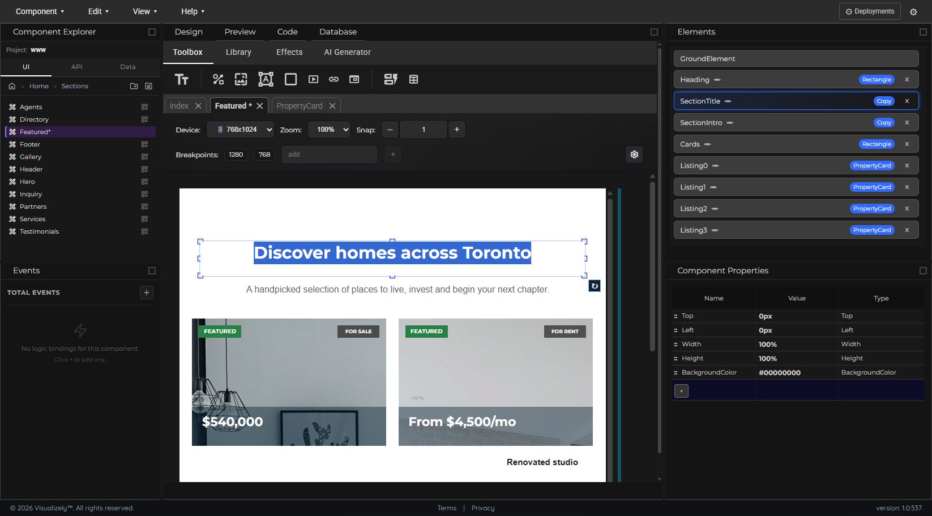Select the Link element tool
The height and width of the screenshot is (516, 932).
[x=334, y=79]
